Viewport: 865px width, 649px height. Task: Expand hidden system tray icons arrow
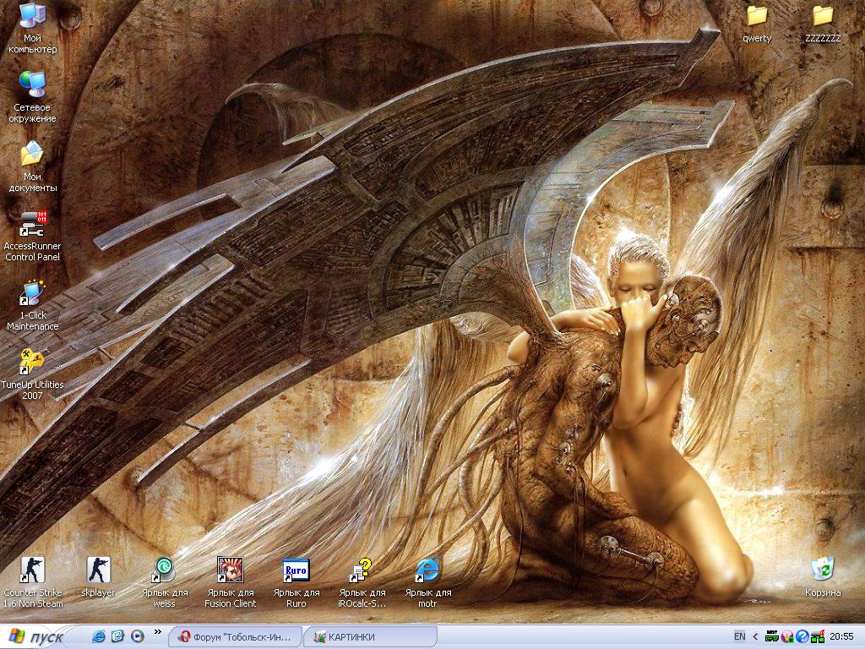755,637
